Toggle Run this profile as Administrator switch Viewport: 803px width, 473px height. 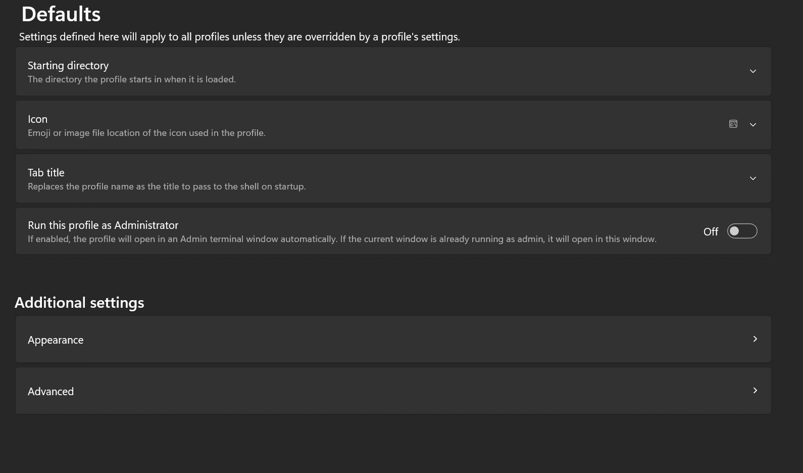pyautogui.click(x=742, y=231)
